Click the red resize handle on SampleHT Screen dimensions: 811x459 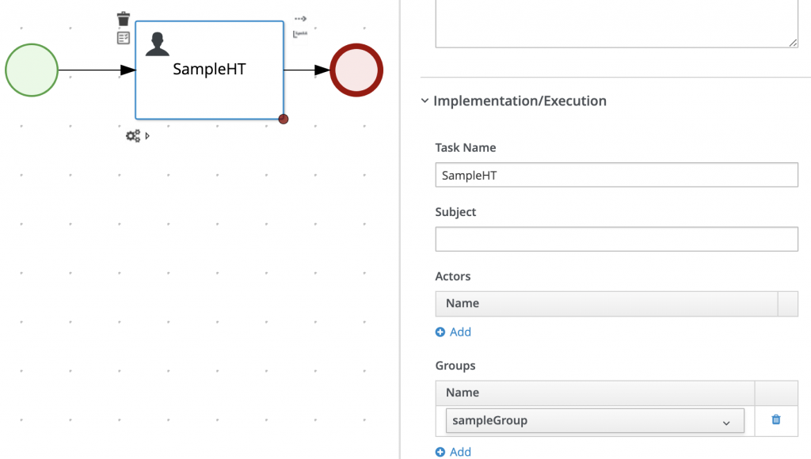pos(284,119)
